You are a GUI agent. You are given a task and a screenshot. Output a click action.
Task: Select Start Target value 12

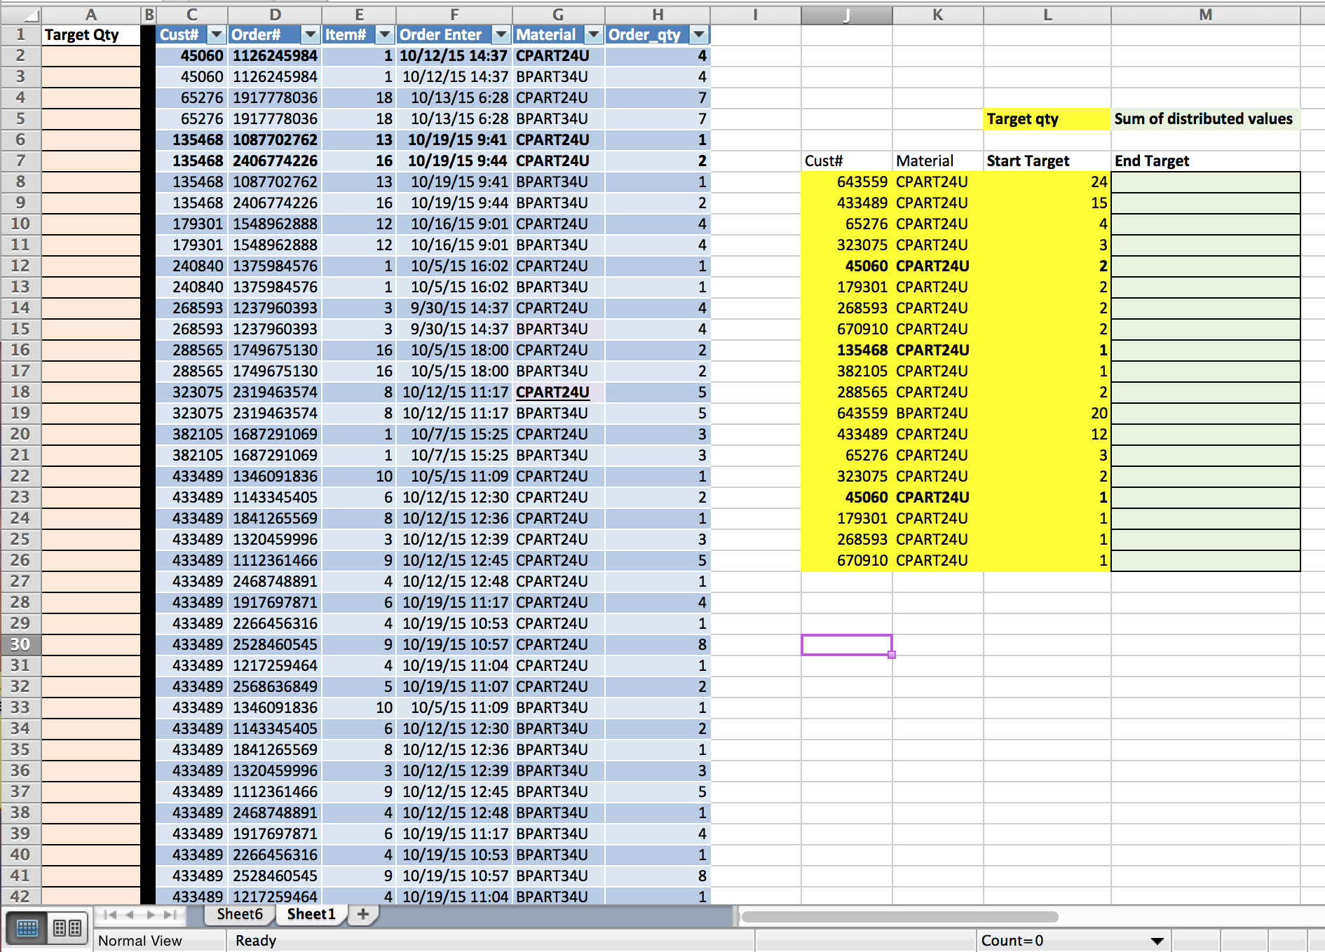(x=1047, y=435)
